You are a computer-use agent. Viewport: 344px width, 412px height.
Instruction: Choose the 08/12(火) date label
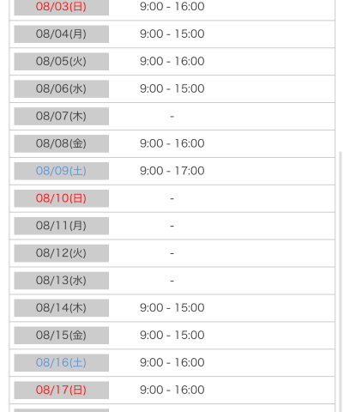(x=61, y=253)
